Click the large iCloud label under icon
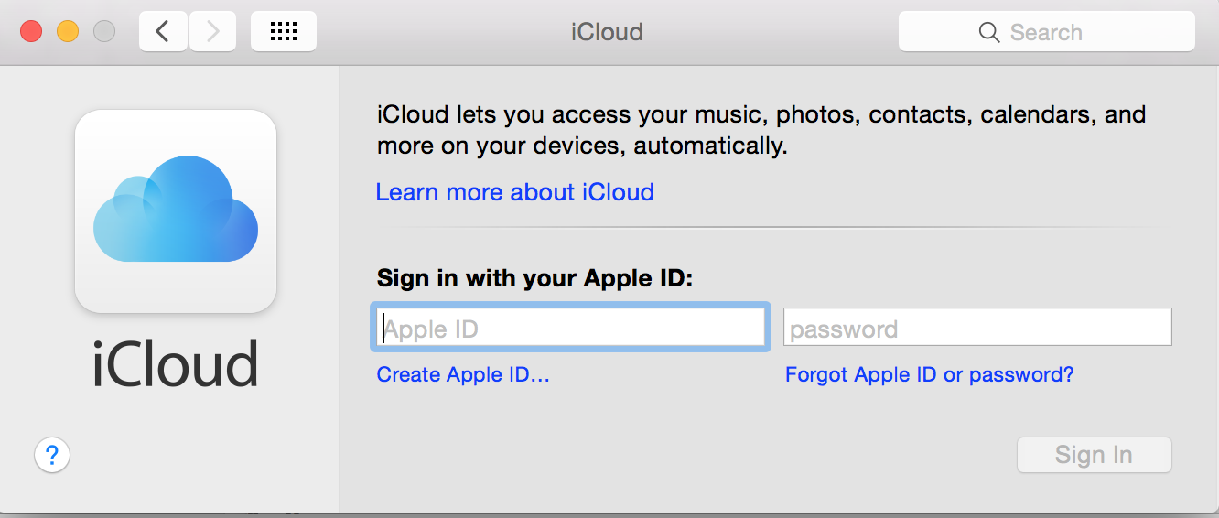The height and width of the screenshot is (518, 1219). (x=176, y=364)
